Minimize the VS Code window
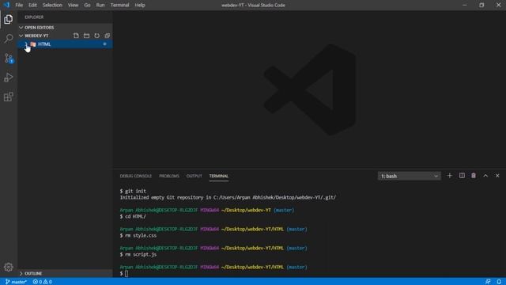Screen dimensions: 506x285 click(465, 6)
